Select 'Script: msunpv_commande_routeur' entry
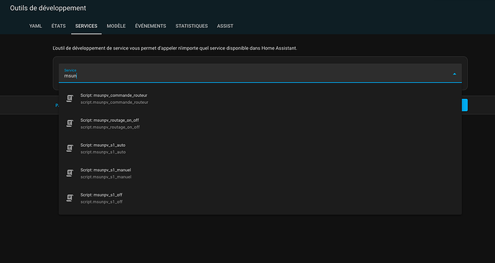 [260, 99]
